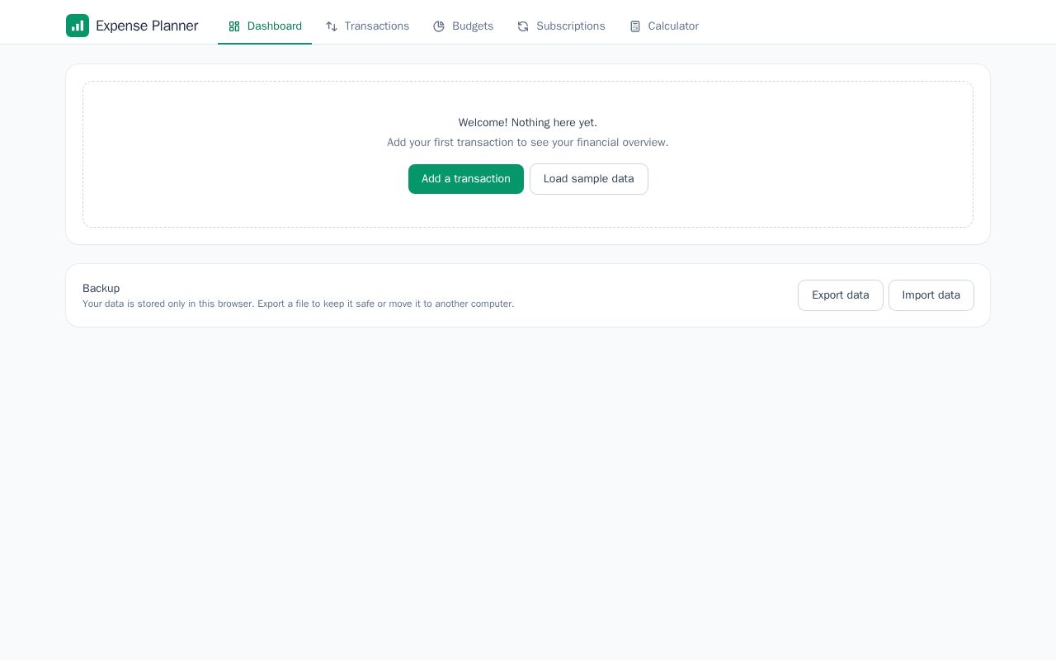Click the Dashboard grid icon
This screenshot has width=1056, height=660.
point(234,26)
